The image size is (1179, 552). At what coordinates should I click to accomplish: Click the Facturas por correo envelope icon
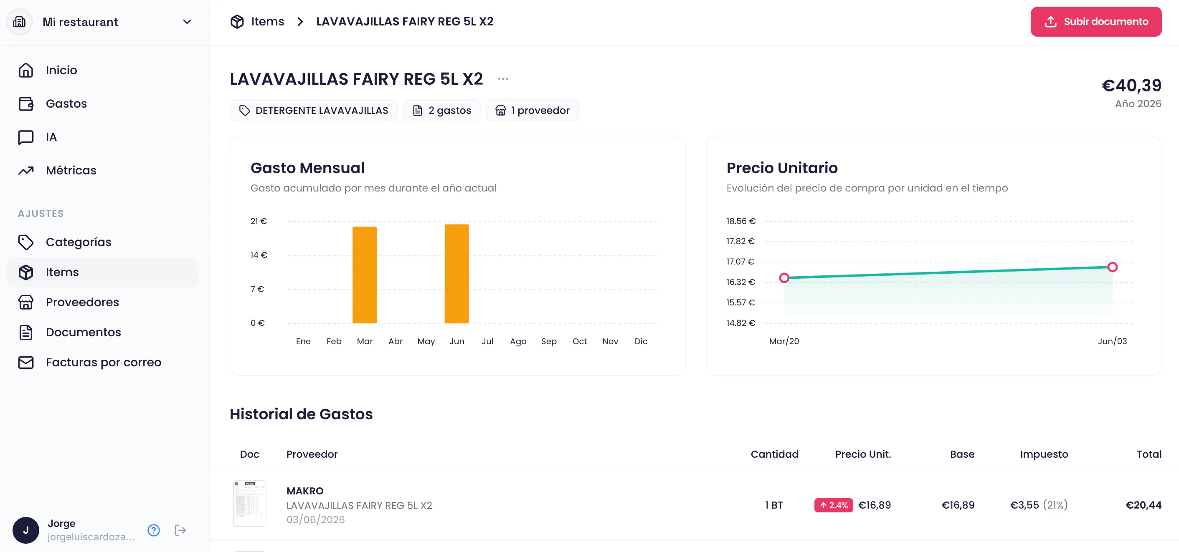click(x=25, y=362)
